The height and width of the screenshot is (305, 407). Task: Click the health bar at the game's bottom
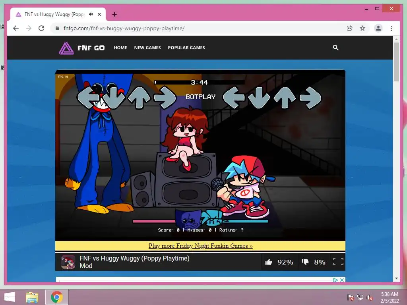[x=200, y=221]
